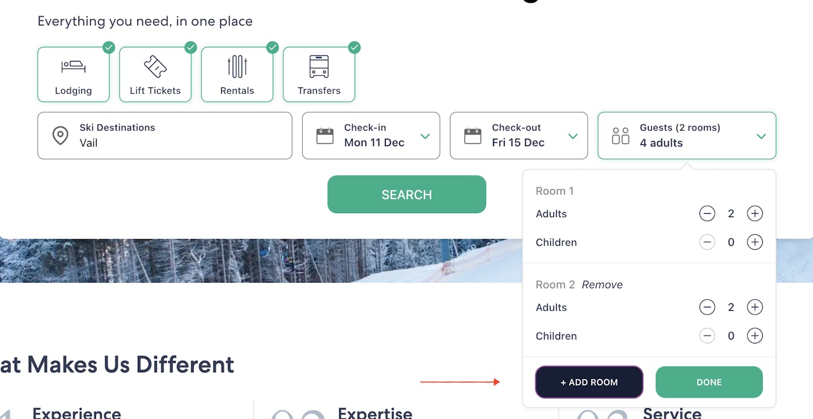Expand the Check-out date dropdown
The image size is (813, 419).
(572, 136)
